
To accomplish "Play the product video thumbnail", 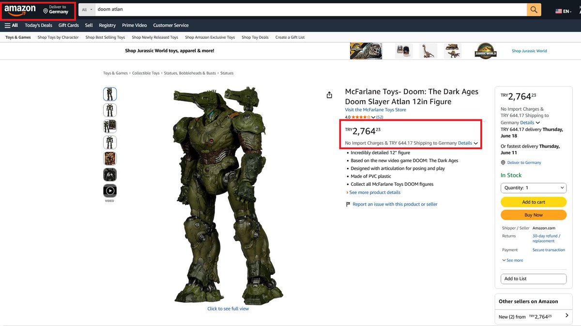I will point(110,191).
